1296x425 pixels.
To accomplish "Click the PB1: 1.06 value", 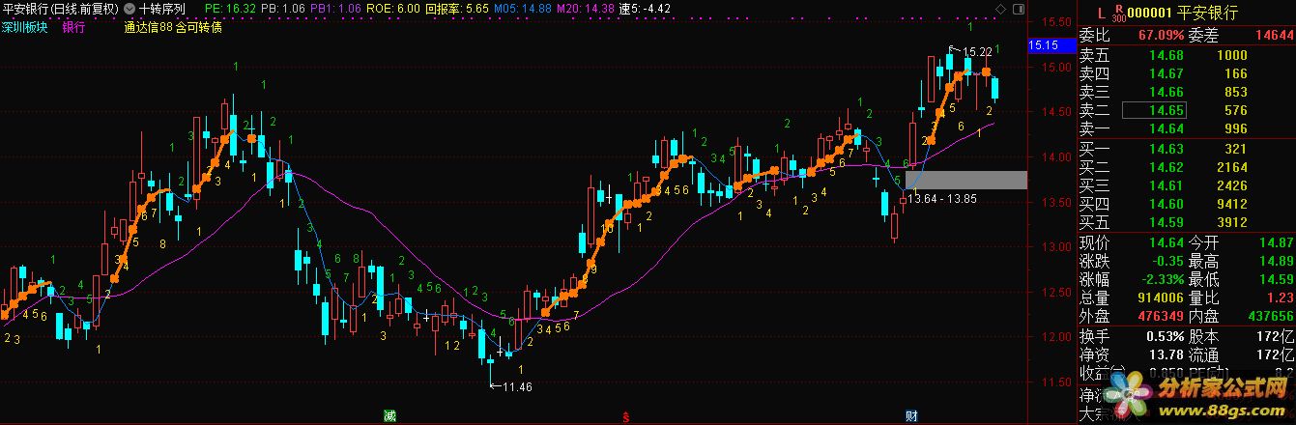I will (334, 8).
